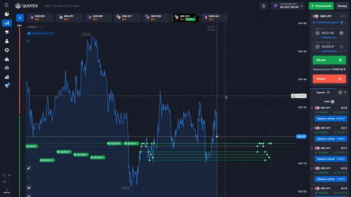
Task: Click the green deposit button
Action: coord(321,6)
